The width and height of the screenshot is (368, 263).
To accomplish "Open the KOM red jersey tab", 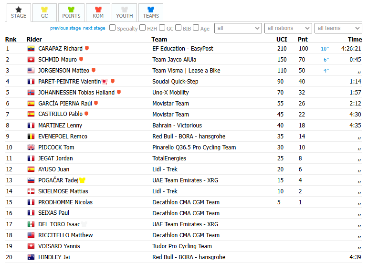I will pos(98,13).
